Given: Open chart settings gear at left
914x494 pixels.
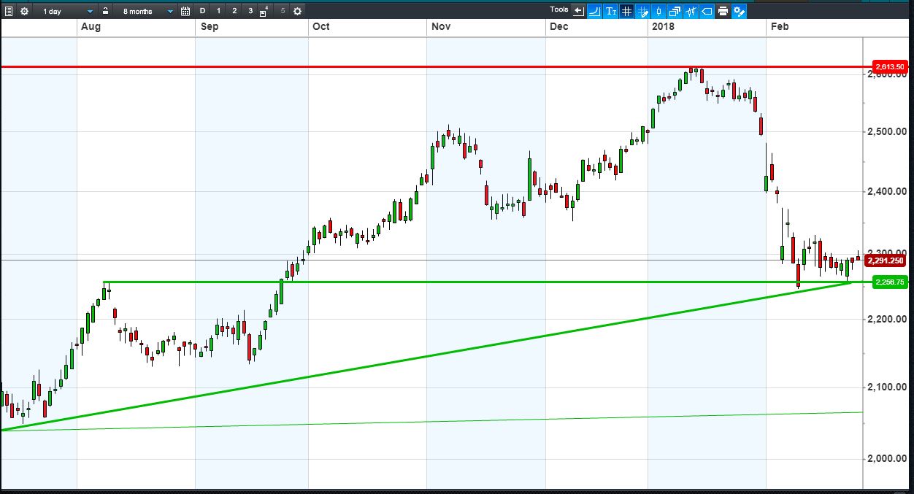Looking at the screenshot, I should point(25,11).
